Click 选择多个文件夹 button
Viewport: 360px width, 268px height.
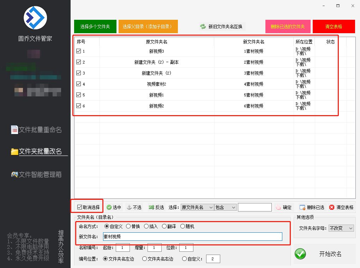(x=95, y=26)
